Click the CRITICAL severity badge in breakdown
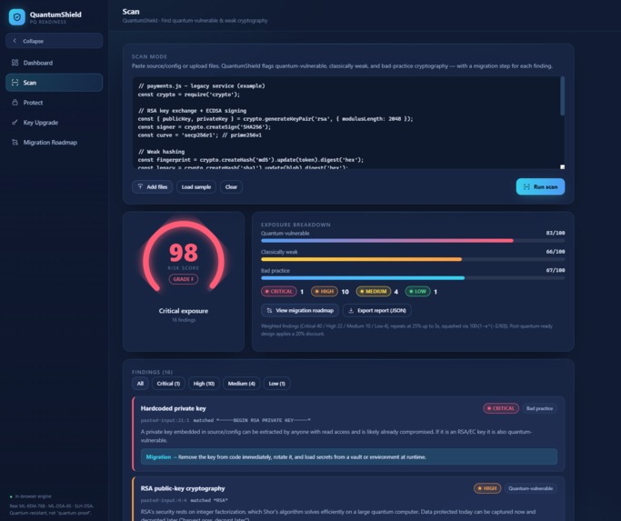The width and height of the screenshot is (621, 521). click(279, 292)
